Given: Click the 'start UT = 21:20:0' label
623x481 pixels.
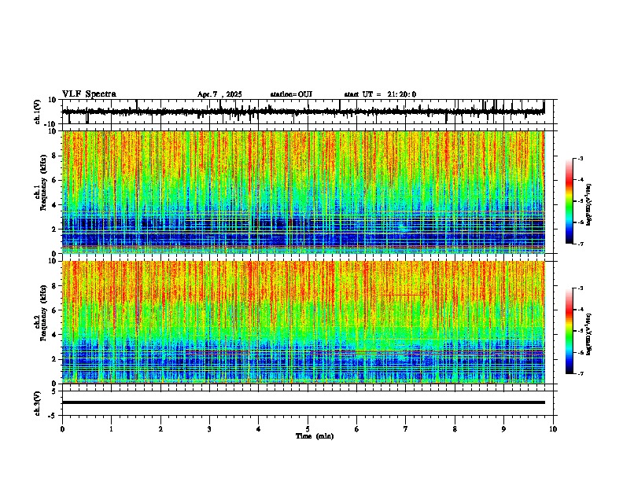Looking at the screenshot, I should [380, 94].
